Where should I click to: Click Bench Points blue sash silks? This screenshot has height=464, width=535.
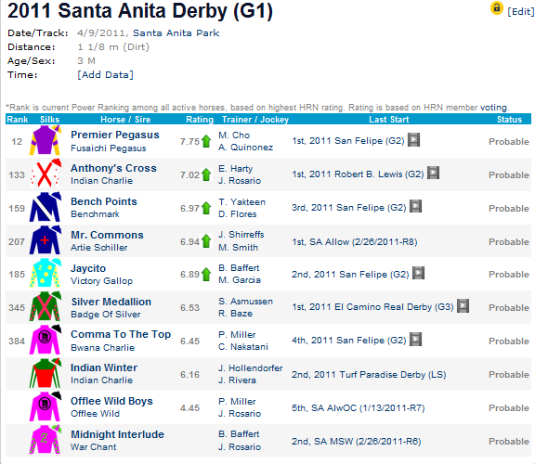click(x=45, y=207)
